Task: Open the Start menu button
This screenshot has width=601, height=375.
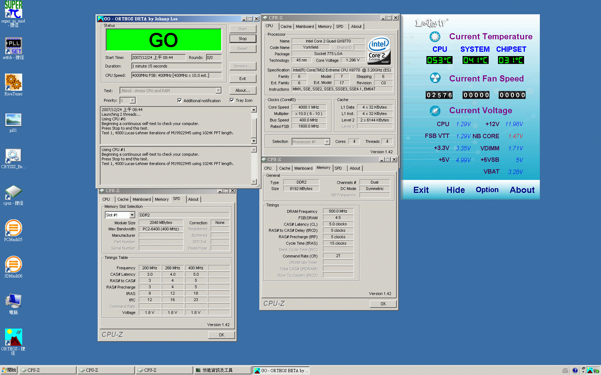Action: click(x=9, y=370)
